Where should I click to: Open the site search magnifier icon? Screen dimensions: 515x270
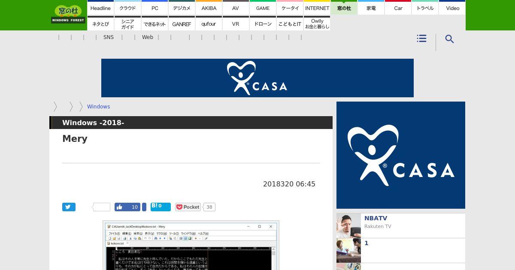click(449, 39)
